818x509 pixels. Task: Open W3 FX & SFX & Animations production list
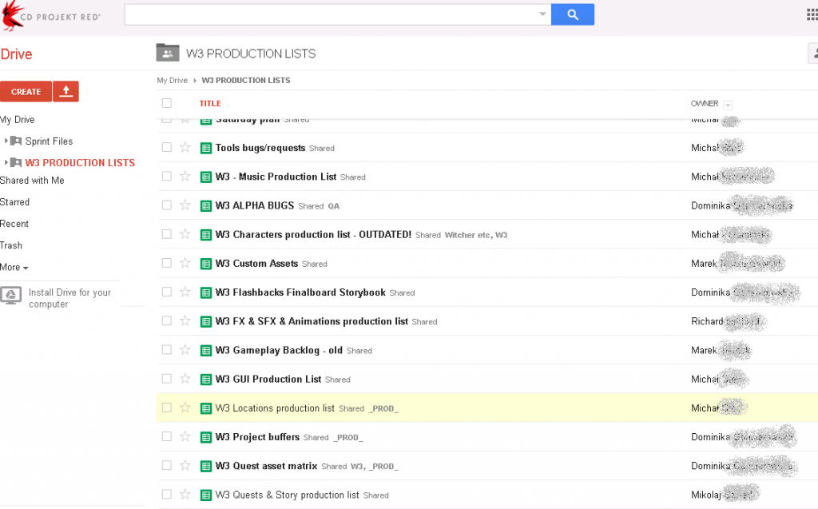coord(312,321)
